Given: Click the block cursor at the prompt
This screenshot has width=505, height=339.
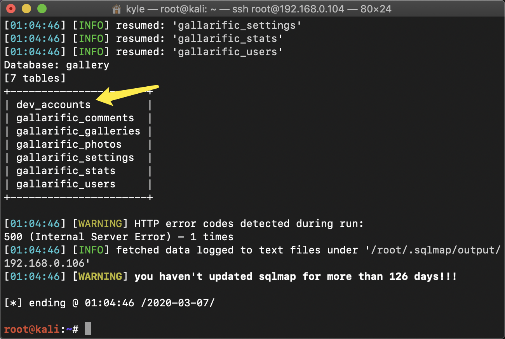Looking at the screenshot, I should 88,329.
